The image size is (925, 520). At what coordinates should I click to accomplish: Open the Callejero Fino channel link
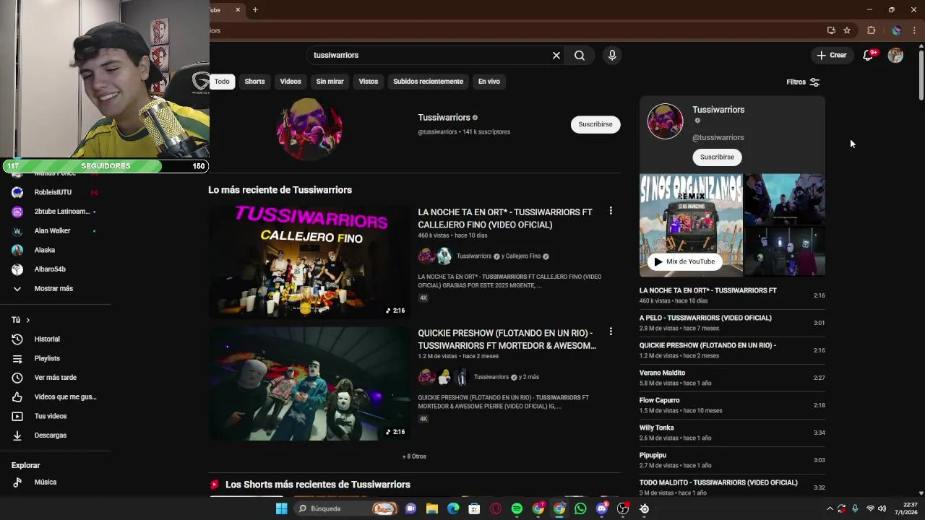pyautogui.click(x=523, y=256)
